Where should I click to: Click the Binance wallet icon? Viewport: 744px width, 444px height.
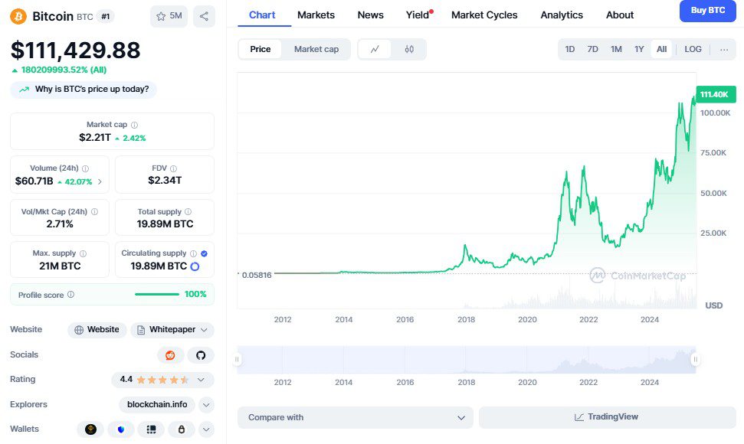90,429
